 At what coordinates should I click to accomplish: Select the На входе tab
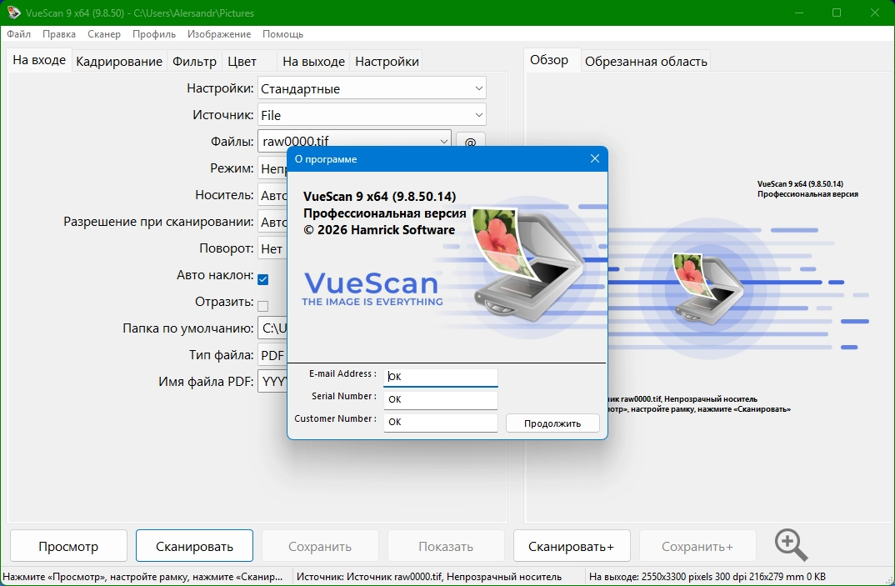click(39, 60)
